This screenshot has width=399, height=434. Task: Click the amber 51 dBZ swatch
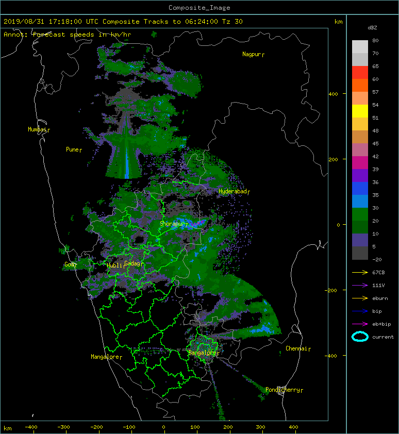(x=360, y=124)
